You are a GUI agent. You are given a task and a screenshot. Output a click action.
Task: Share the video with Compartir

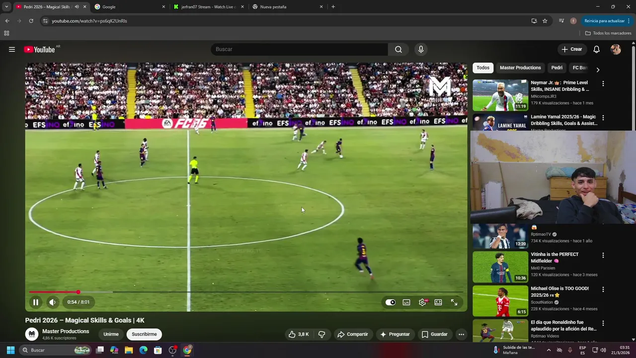click(x=353, y=334)
